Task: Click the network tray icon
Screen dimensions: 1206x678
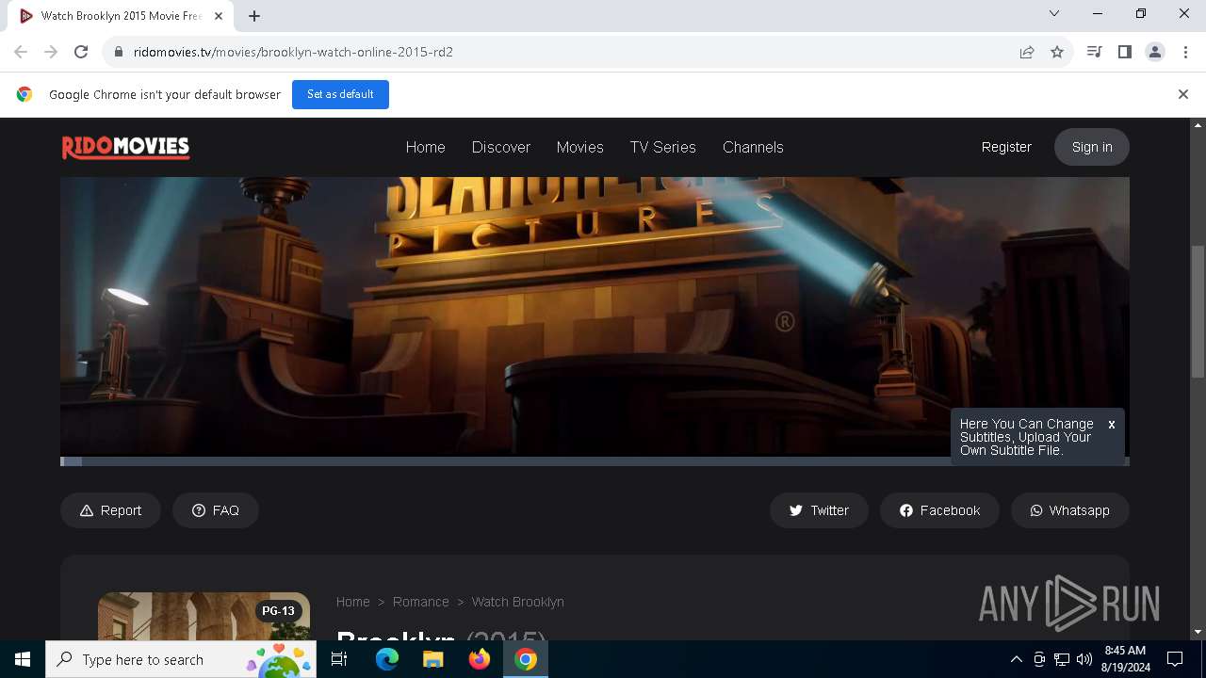Action: click(1062, 659)
